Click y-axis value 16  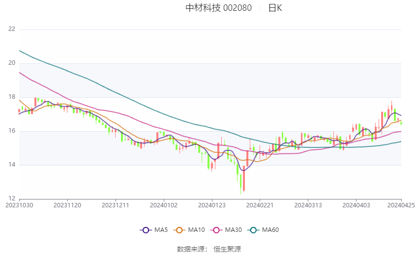12,131
